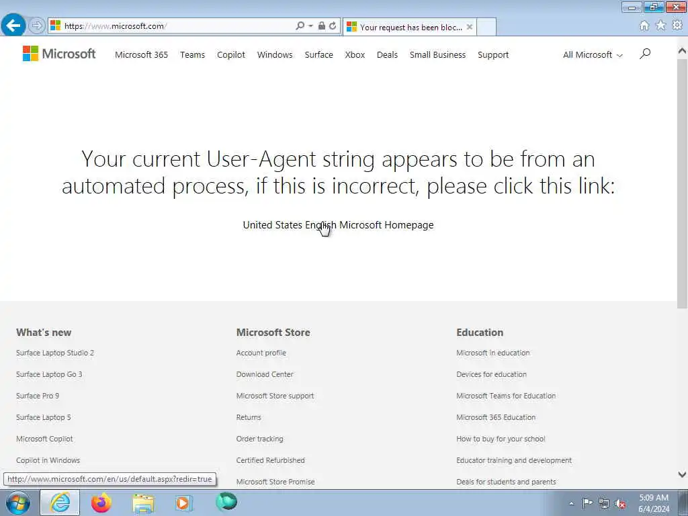Click Educator training and development link

(x=514, y=460)
